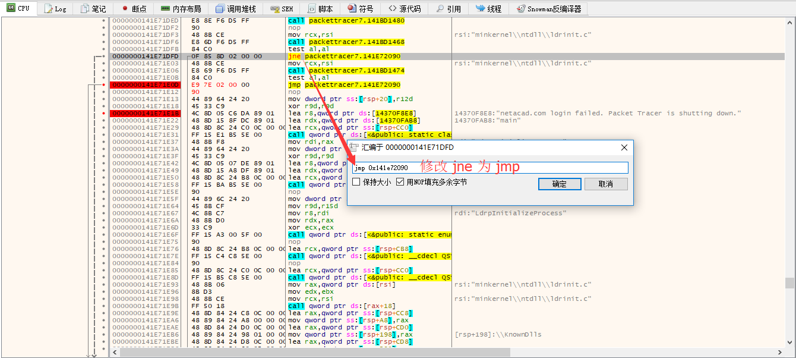Switch to the 引用 references tab
The height and width of the screenshot is (358, 796).
tap(448, 9)
